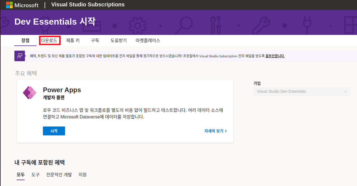Open the 자세히 보기 link
This screenshot has width=357, height=186.
(x=216, y=131)
